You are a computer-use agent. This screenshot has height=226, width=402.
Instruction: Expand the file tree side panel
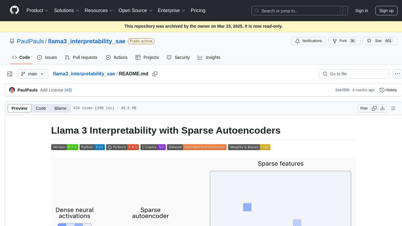click(10, 74)
